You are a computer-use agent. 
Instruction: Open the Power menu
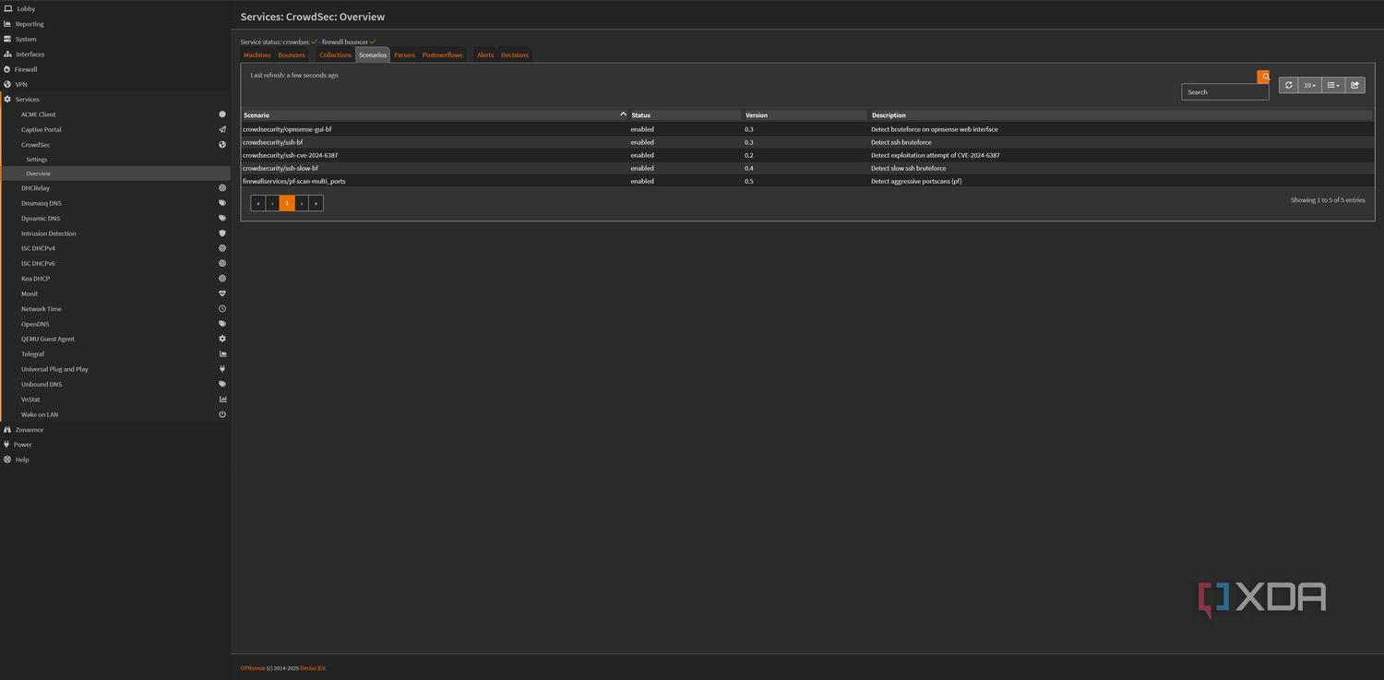[23, 445]
